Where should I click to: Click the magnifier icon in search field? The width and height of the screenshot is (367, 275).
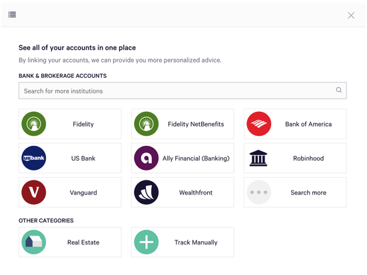(x=338, y=90)
